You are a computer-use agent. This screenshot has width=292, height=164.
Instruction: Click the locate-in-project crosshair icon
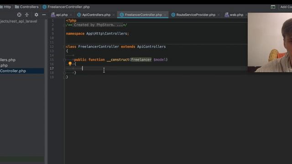(19, 15)
